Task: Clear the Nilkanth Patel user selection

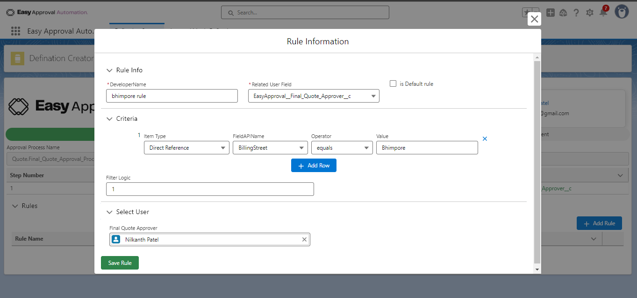Action: pos(304,239)
